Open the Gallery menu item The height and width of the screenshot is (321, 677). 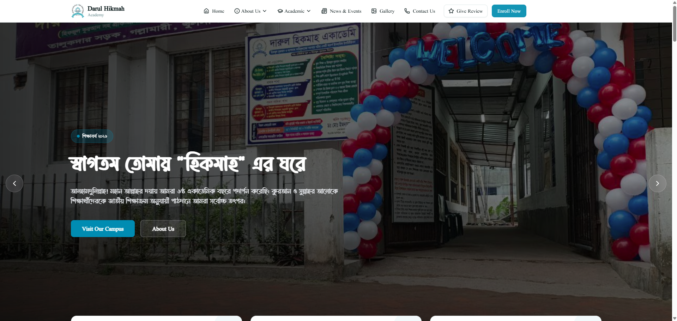tap(383, 11)
